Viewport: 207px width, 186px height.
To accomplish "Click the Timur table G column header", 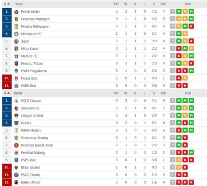I will 154,4.
